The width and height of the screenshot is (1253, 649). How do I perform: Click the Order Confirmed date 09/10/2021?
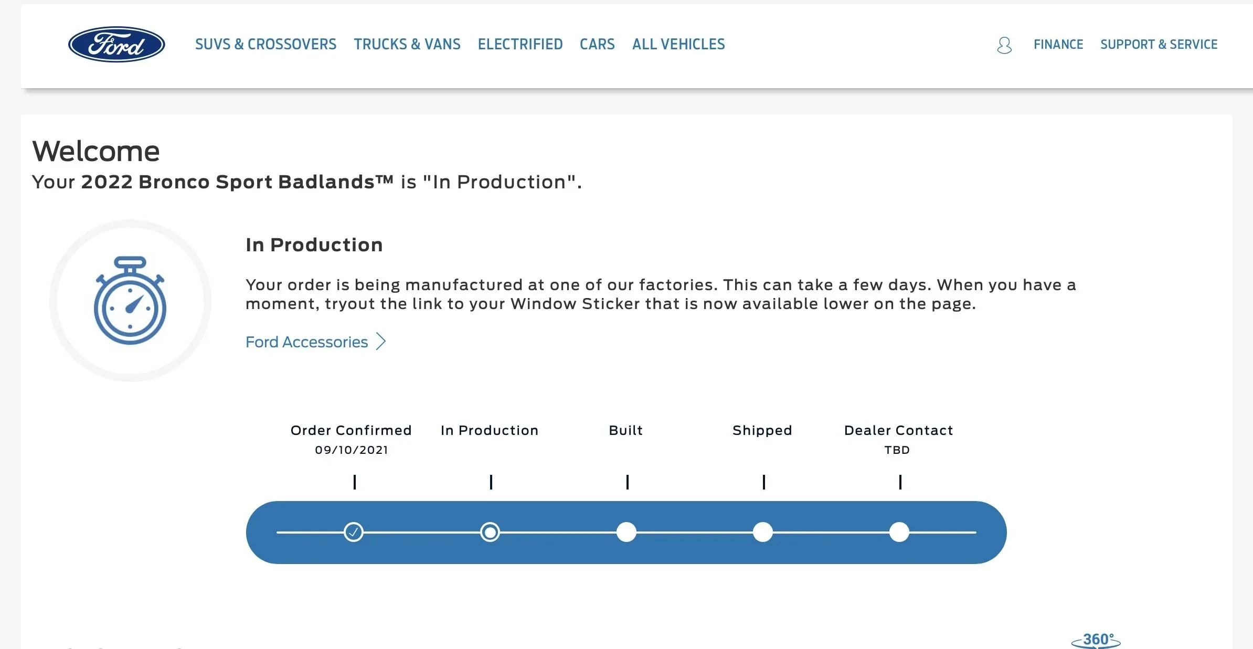point(352,450)
